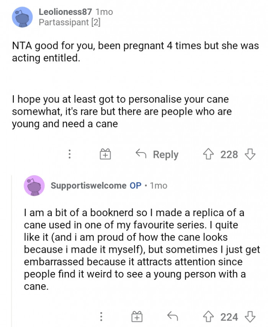
Task: Click the Partassipant [2] flair
Action: [x=70, y=23]
